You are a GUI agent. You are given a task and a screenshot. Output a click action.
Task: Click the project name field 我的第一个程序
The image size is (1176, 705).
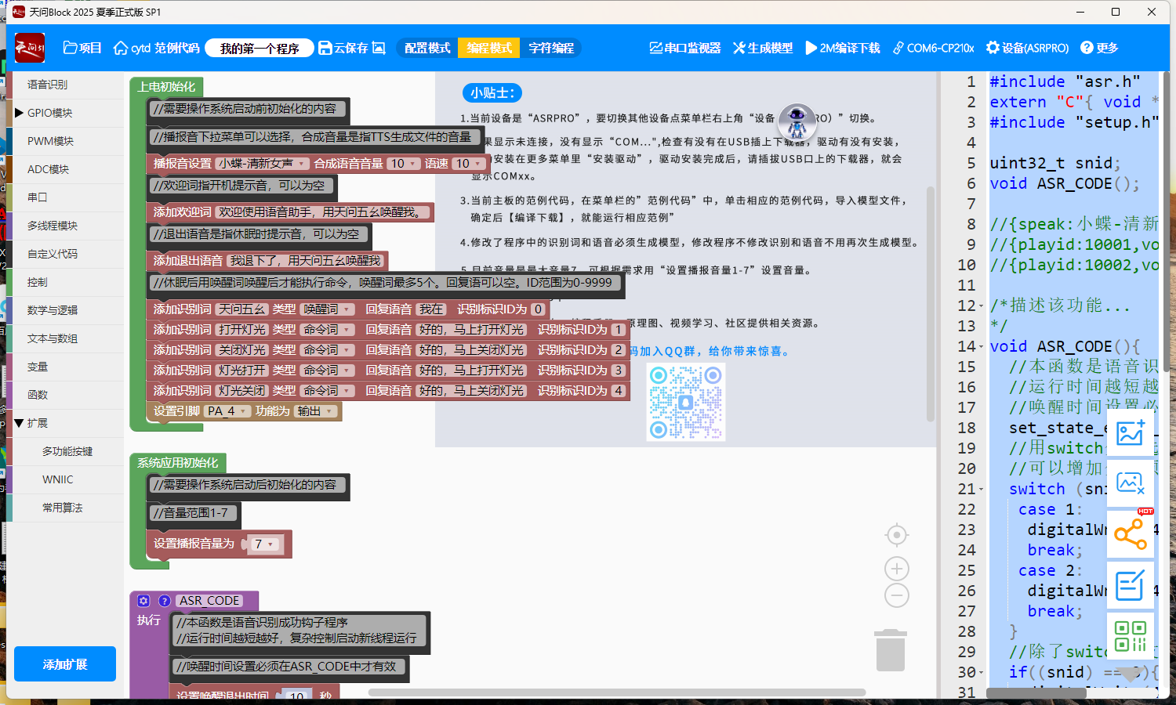tap(260, 49)
